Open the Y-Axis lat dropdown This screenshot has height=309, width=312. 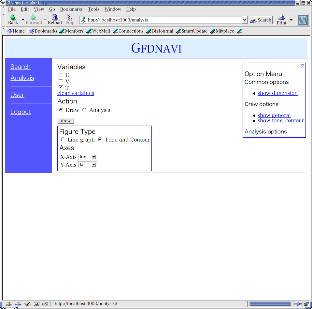coord(87,165)
